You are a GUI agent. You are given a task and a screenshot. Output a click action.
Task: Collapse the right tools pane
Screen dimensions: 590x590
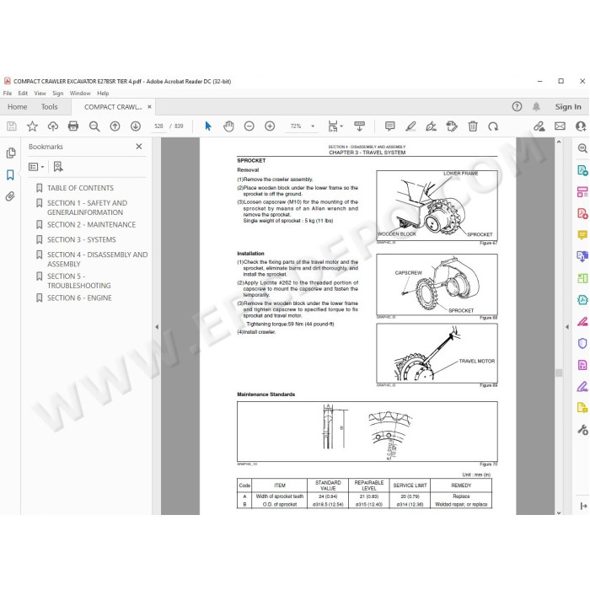point(567,327)
